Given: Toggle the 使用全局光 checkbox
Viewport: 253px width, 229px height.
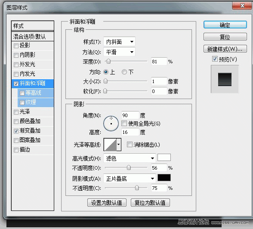Looking at the screenshot, I should tap(124, 124).
